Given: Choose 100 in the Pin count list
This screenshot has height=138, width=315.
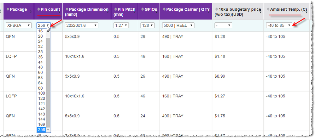Looking at the screenshot, I should (x=41, y=93).
